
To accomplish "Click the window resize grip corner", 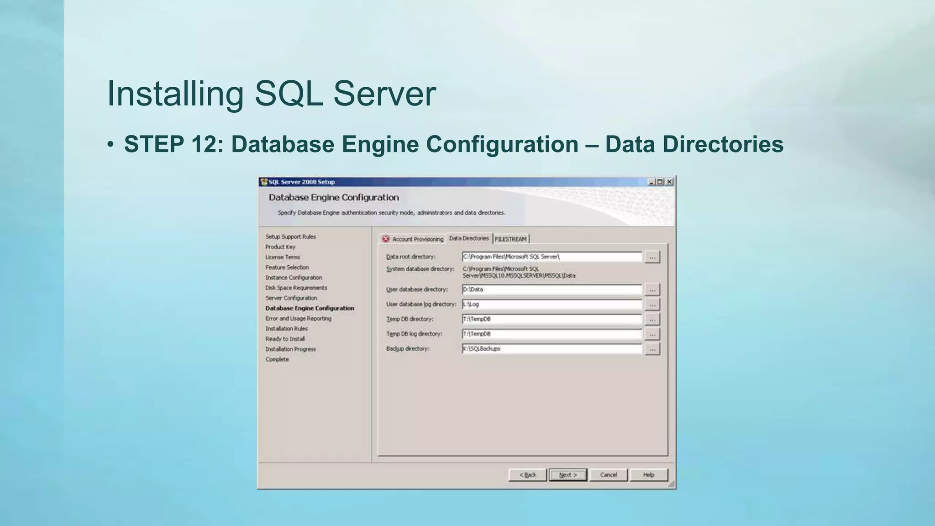I will [x=671, y=484].
